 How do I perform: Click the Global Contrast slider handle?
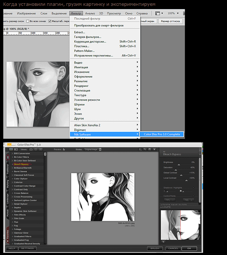tap(181, 175)
